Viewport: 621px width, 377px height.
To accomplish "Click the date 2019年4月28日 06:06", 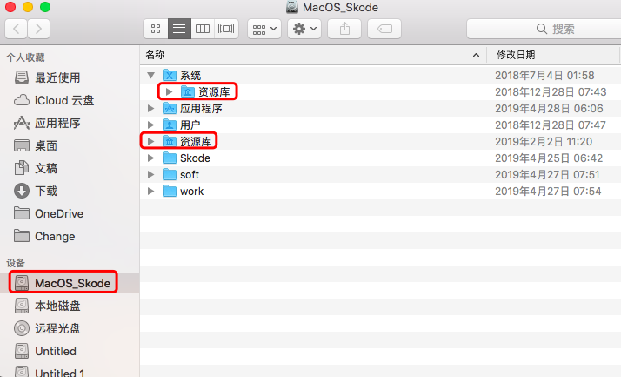I will [x=549, y=109].
